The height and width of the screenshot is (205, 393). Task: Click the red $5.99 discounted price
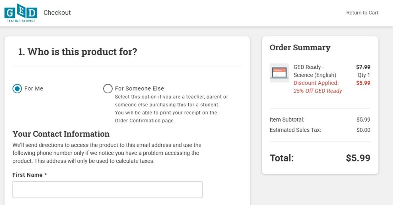click(363, 83)
